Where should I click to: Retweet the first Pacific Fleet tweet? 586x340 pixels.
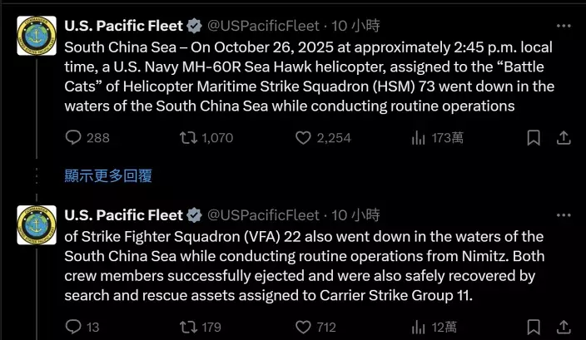[x=189, y=138]
